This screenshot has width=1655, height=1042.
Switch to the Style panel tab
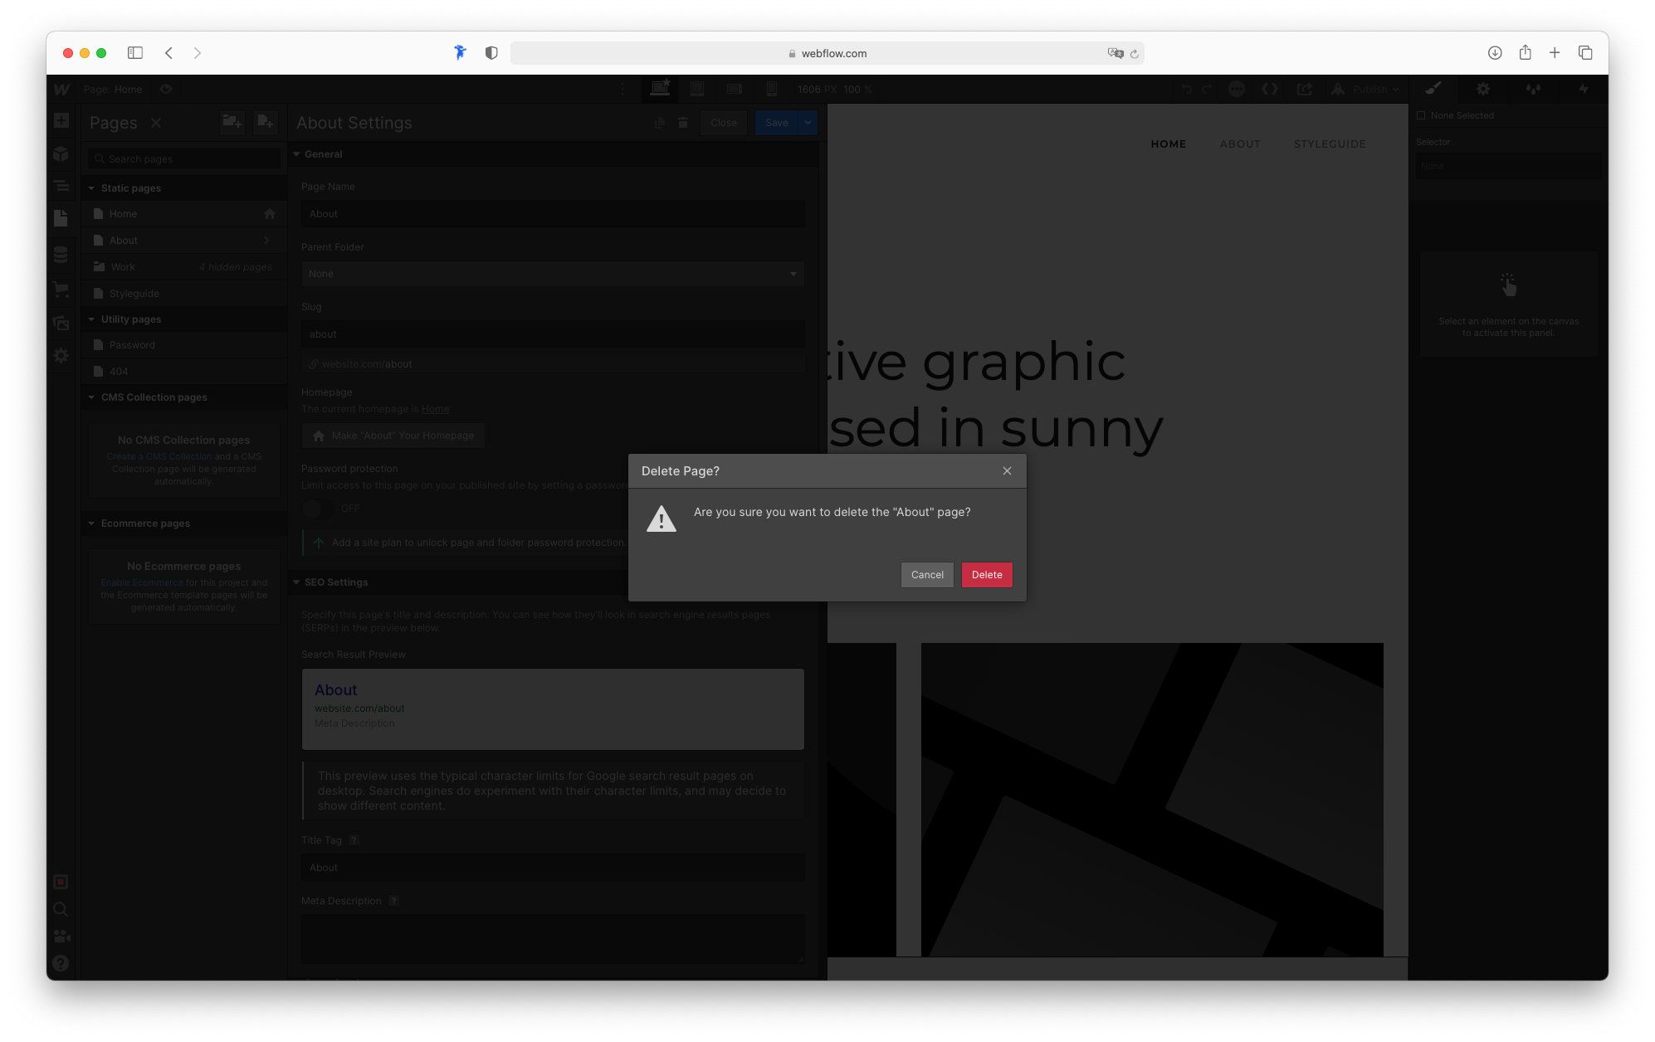click(1433, 89)
